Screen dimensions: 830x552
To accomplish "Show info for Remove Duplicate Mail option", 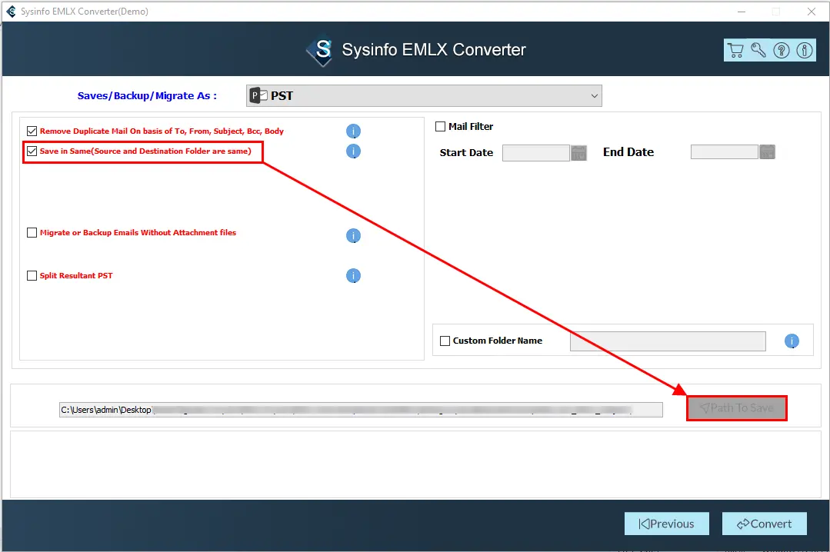I will click(x=353, y=131).
